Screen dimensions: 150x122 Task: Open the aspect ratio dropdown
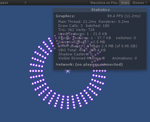point(13,3)
